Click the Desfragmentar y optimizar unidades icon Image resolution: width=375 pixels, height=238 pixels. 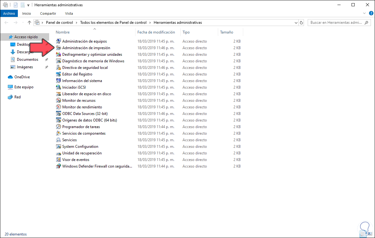58,54
